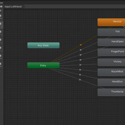Select the RockNRoll state node
This screenshot has height=125, width=125.
(x=111, y=72)
